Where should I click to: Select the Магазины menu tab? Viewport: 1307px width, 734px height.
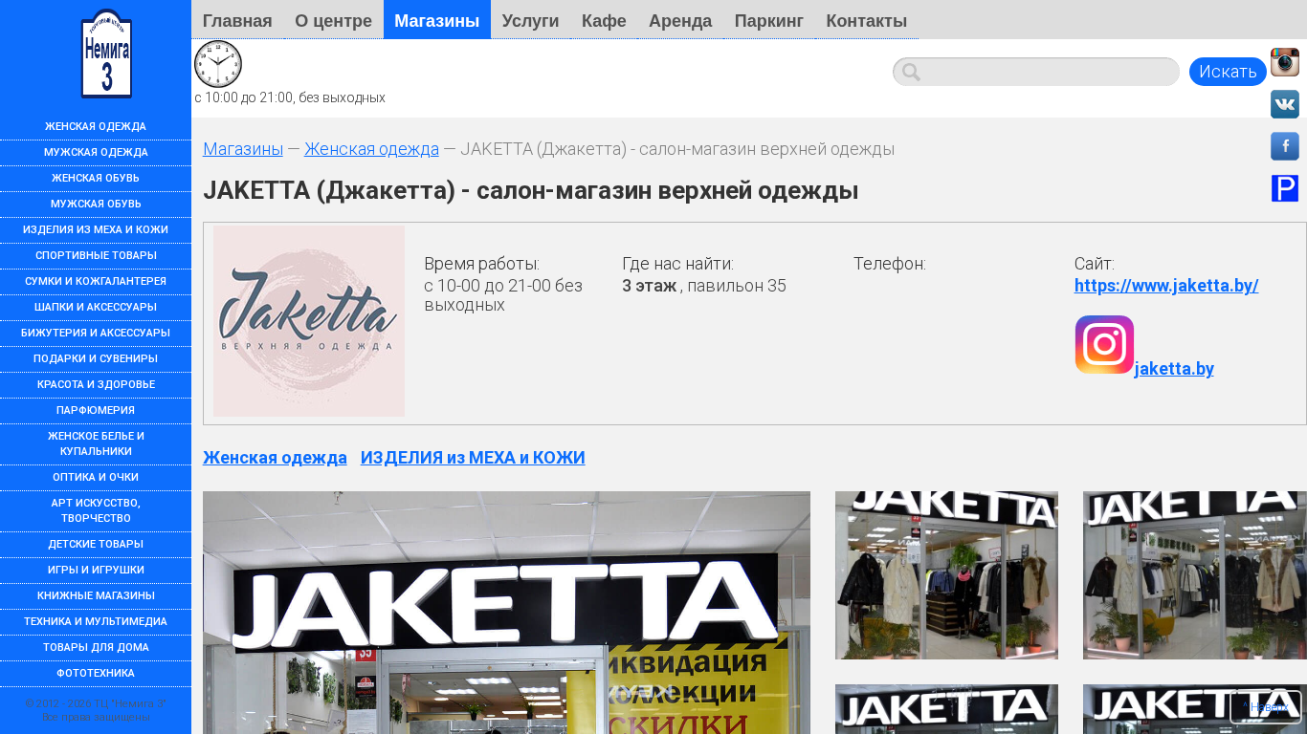coord(437,20)
